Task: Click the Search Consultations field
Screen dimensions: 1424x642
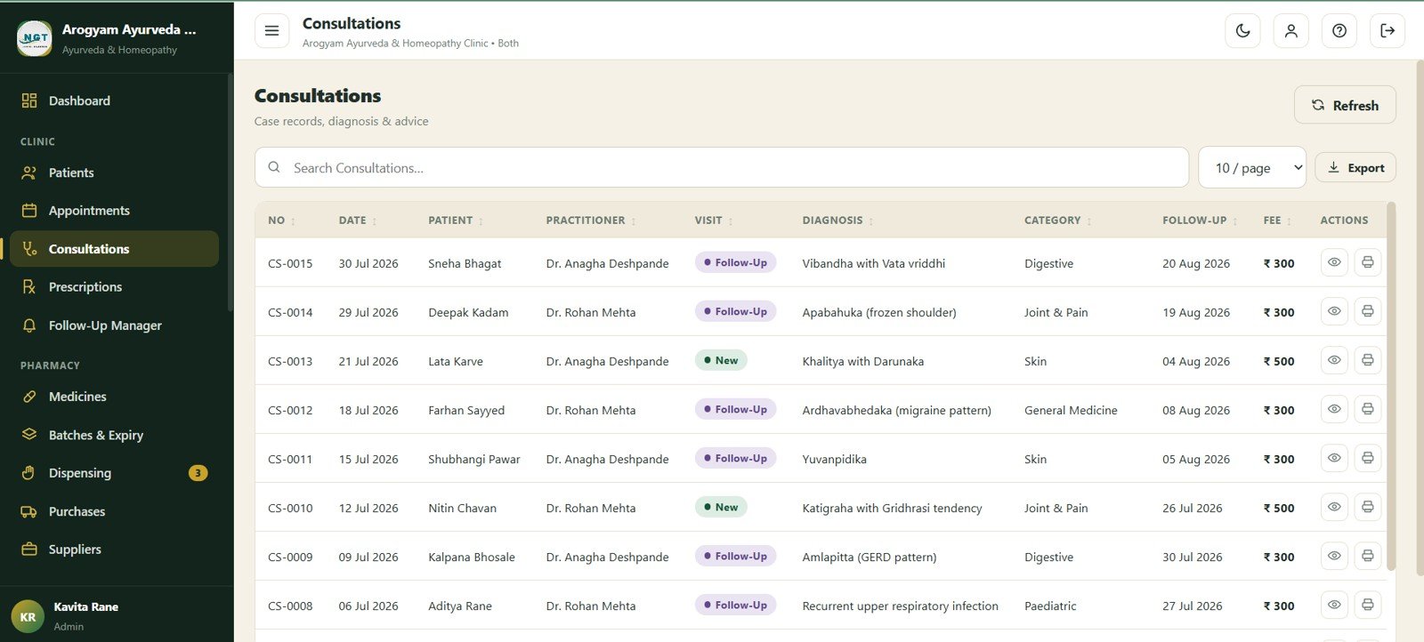Action: click(722, 167)
